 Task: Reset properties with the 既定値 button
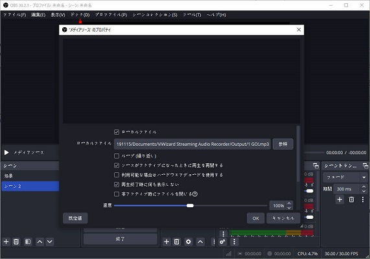tap(75, 218)
